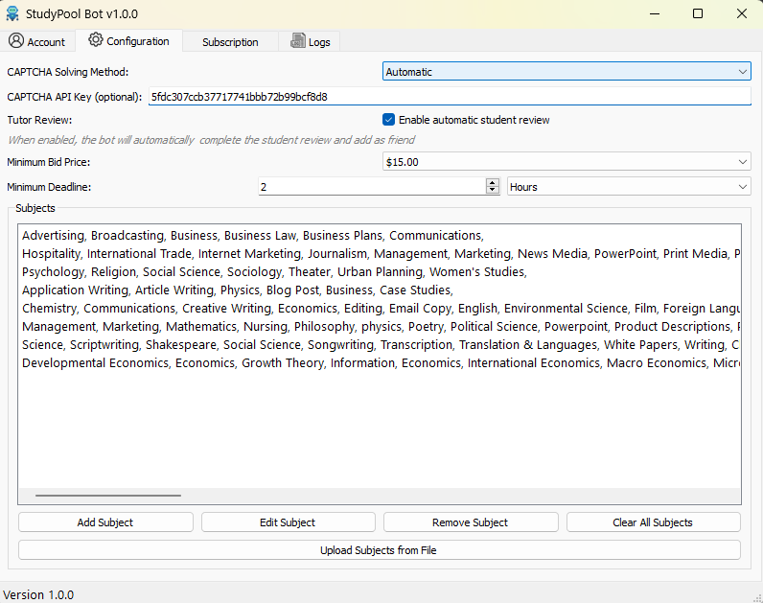Select the row starting with Psychology, Religion

click(x=380, y=272)
